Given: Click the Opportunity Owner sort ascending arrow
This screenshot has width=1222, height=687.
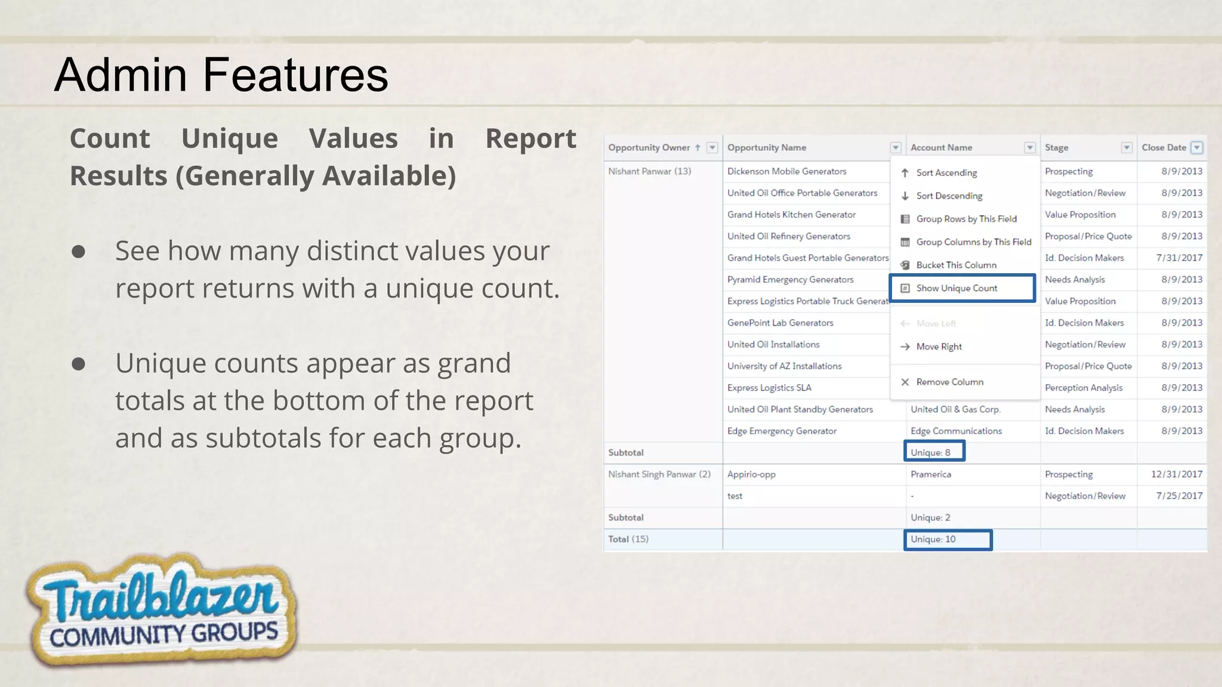Looking at the screenshot, I should 698,147.
